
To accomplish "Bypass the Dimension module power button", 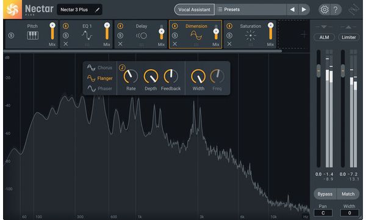I will pos(175,26).
